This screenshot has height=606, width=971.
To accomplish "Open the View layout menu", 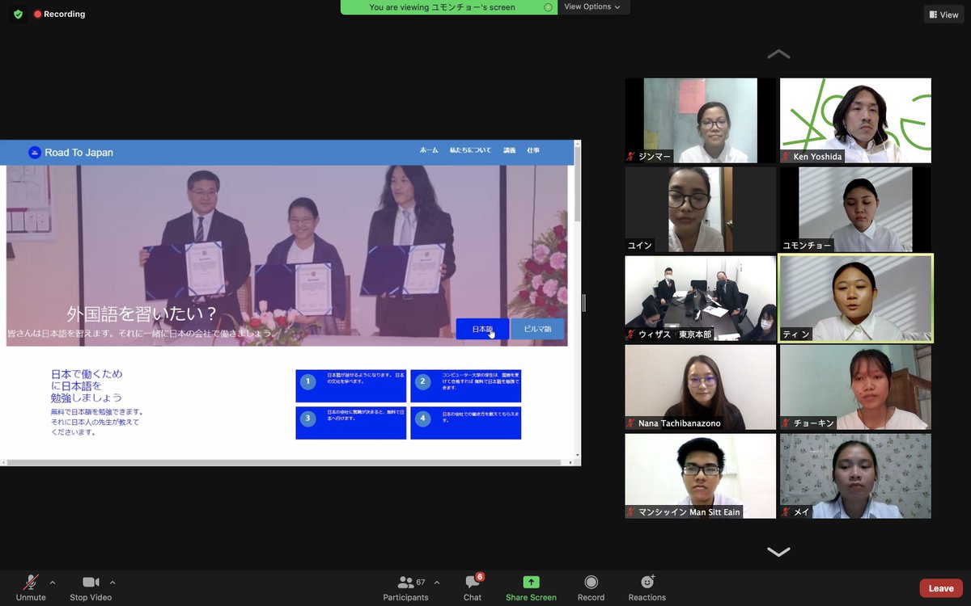I will coord(944,15).
